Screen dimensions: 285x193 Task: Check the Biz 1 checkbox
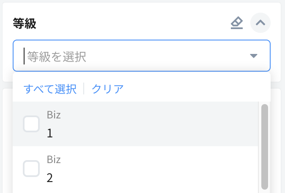(x=31, y=124)
